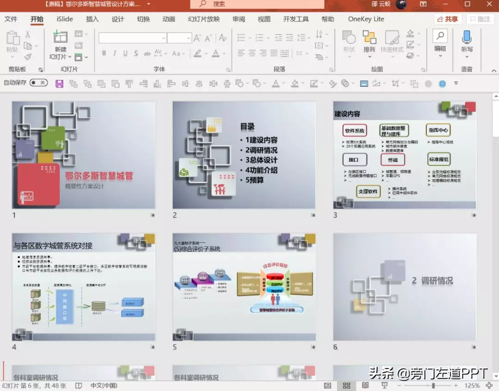Click scroll up arrow on scrollbar
The height and width of the screenshot is (391, 499).
(496, 96)
